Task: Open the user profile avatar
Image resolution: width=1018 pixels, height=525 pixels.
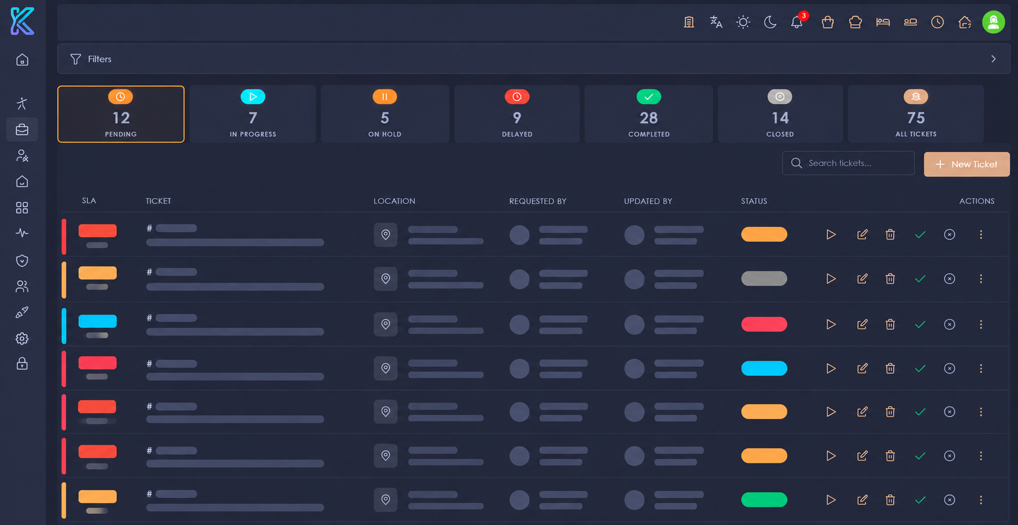Action: point(994,22)
